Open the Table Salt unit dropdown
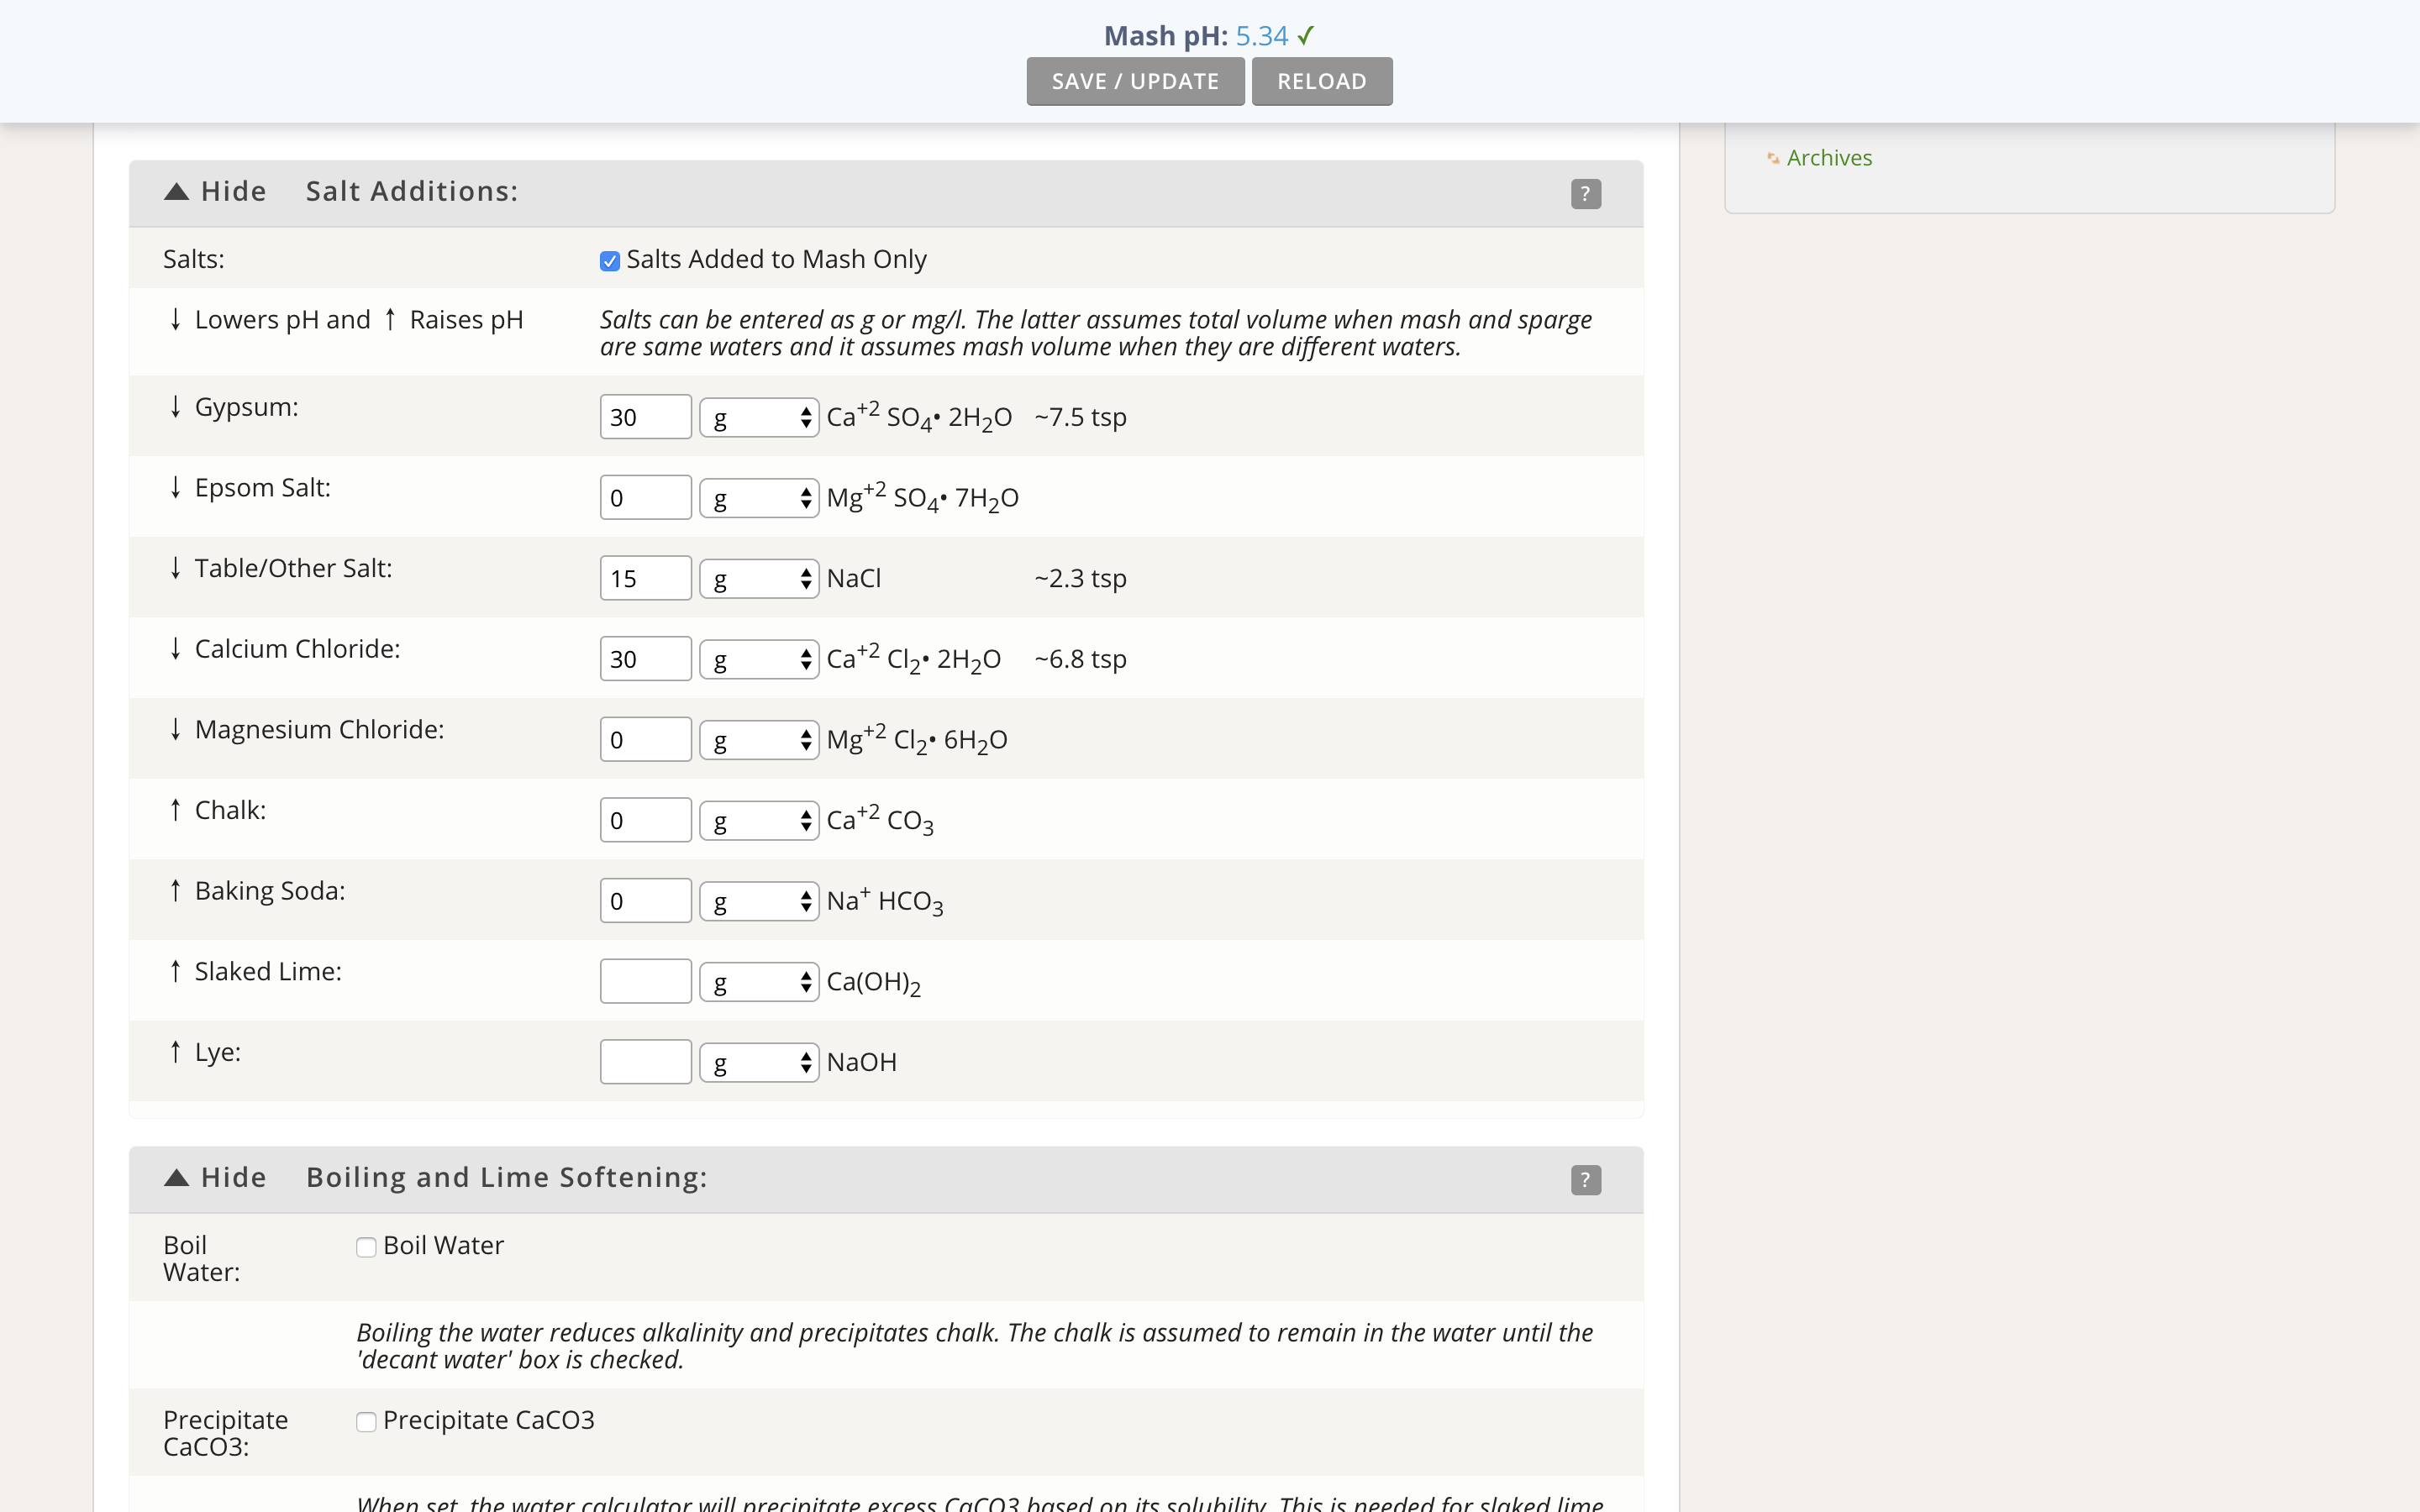 758,576
